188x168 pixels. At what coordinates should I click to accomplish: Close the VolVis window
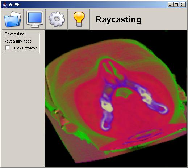tap(183, 5)
